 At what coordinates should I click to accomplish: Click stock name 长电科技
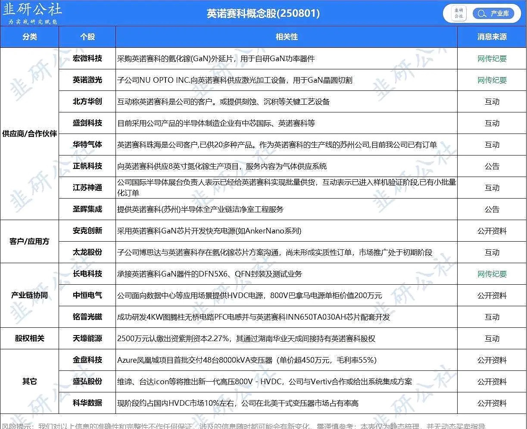tap(87, 274)
